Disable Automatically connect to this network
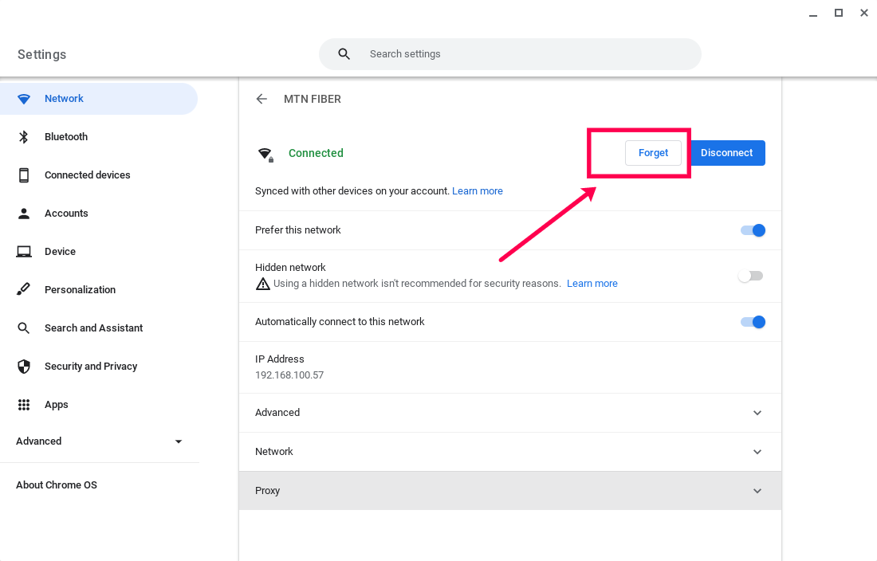This screenshot has width=877, height=561. [x=753, y=322]
